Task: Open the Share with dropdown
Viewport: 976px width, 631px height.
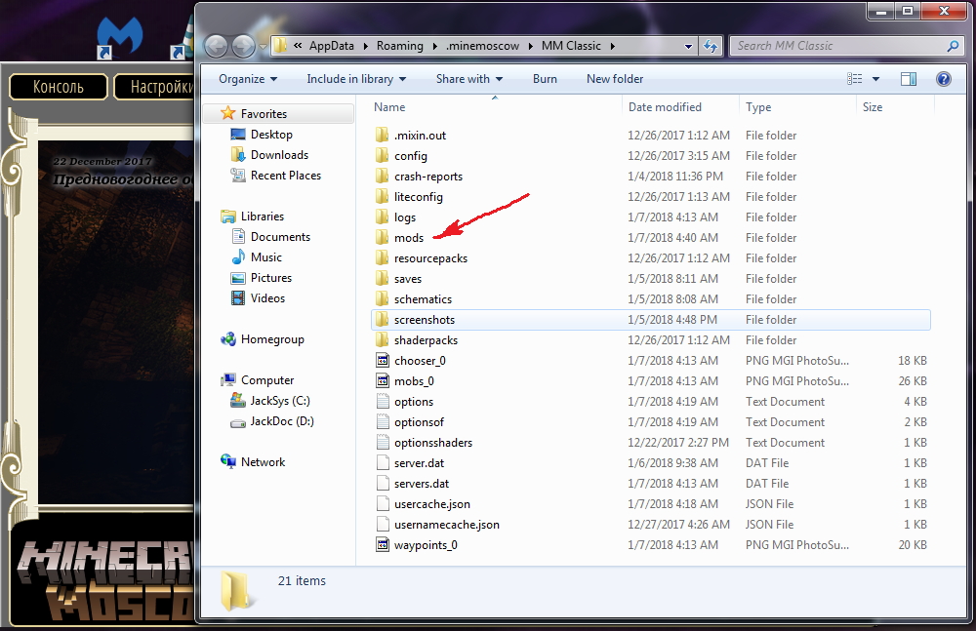Action: [x=468, y=79]
